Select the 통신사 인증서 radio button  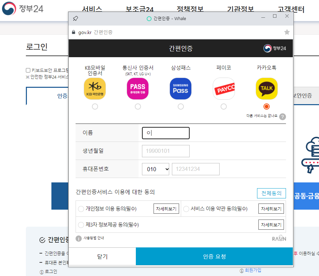click(138, 107)
